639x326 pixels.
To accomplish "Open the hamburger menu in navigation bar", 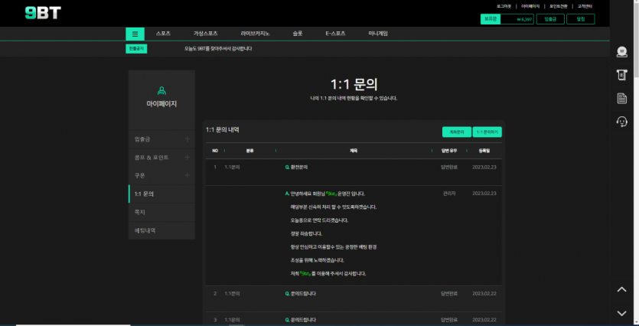I will (x=135, y=34).
